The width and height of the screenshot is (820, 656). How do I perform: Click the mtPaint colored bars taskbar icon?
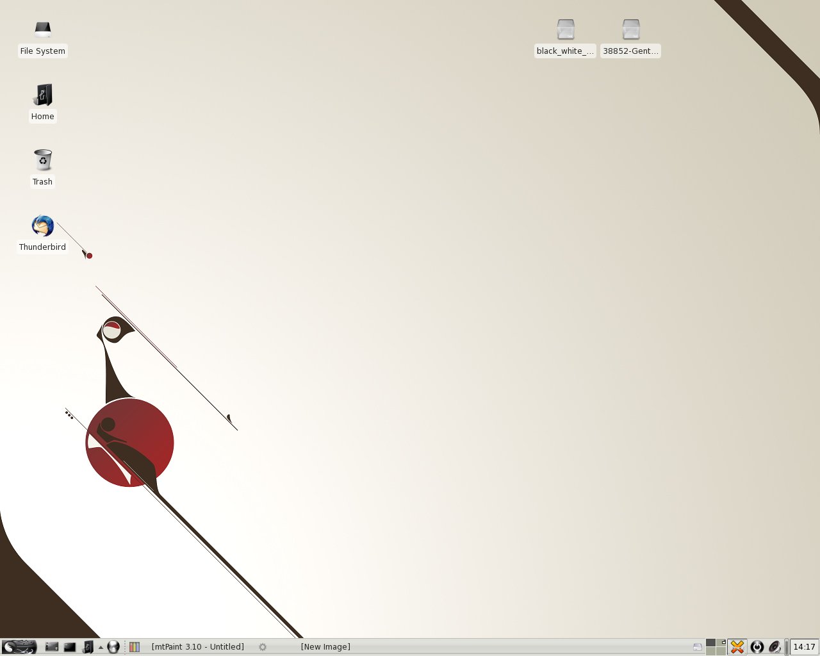tap(135, 647)
